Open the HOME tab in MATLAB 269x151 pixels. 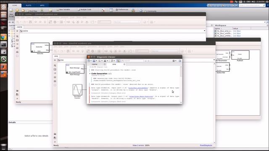[15, 5]
